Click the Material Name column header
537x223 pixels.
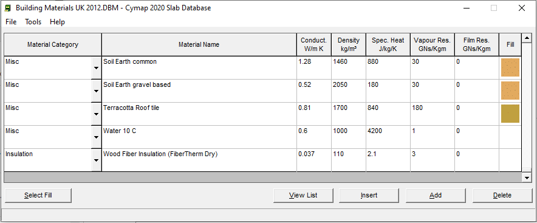pos(199,44)
